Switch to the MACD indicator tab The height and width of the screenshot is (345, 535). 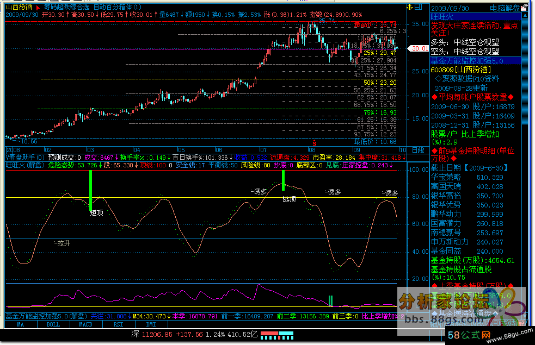[x=85, y=324]
